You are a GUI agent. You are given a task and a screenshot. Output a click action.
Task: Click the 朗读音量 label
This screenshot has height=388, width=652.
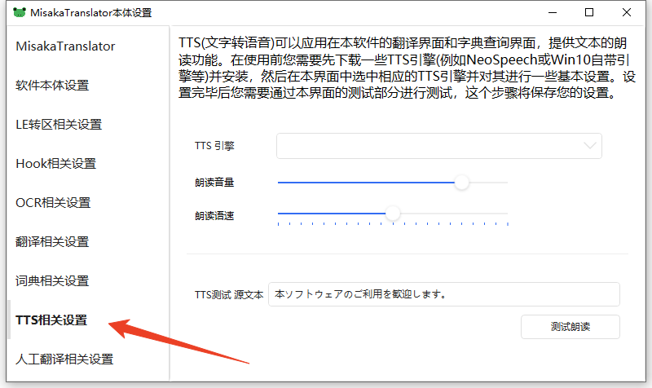pyautogui.click(x=214, y=183)
